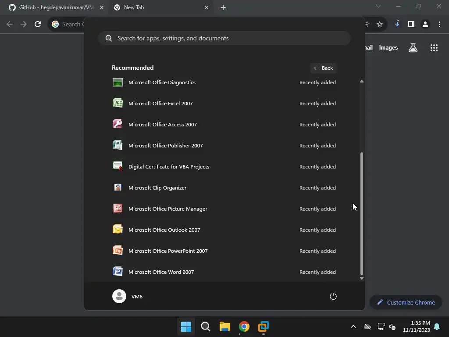Click the Chrome back arrow

10,25
